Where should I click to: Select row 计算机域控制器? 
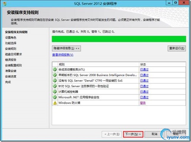[x=119, y=92]
